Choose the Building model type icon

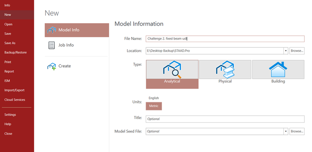[x=278, y=70]
